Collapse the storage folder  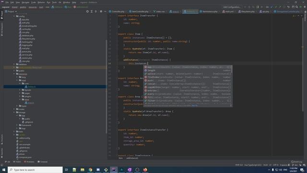[14, 112]
